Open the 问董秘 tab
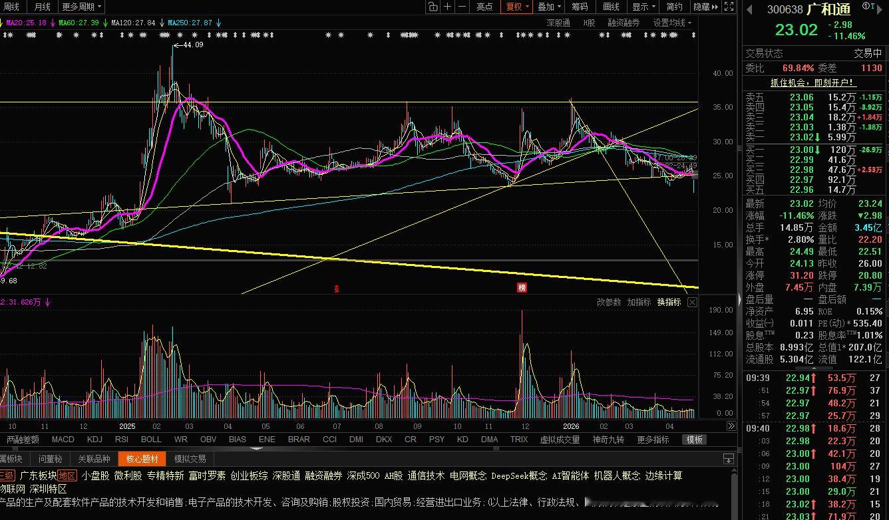 [51, 459]
